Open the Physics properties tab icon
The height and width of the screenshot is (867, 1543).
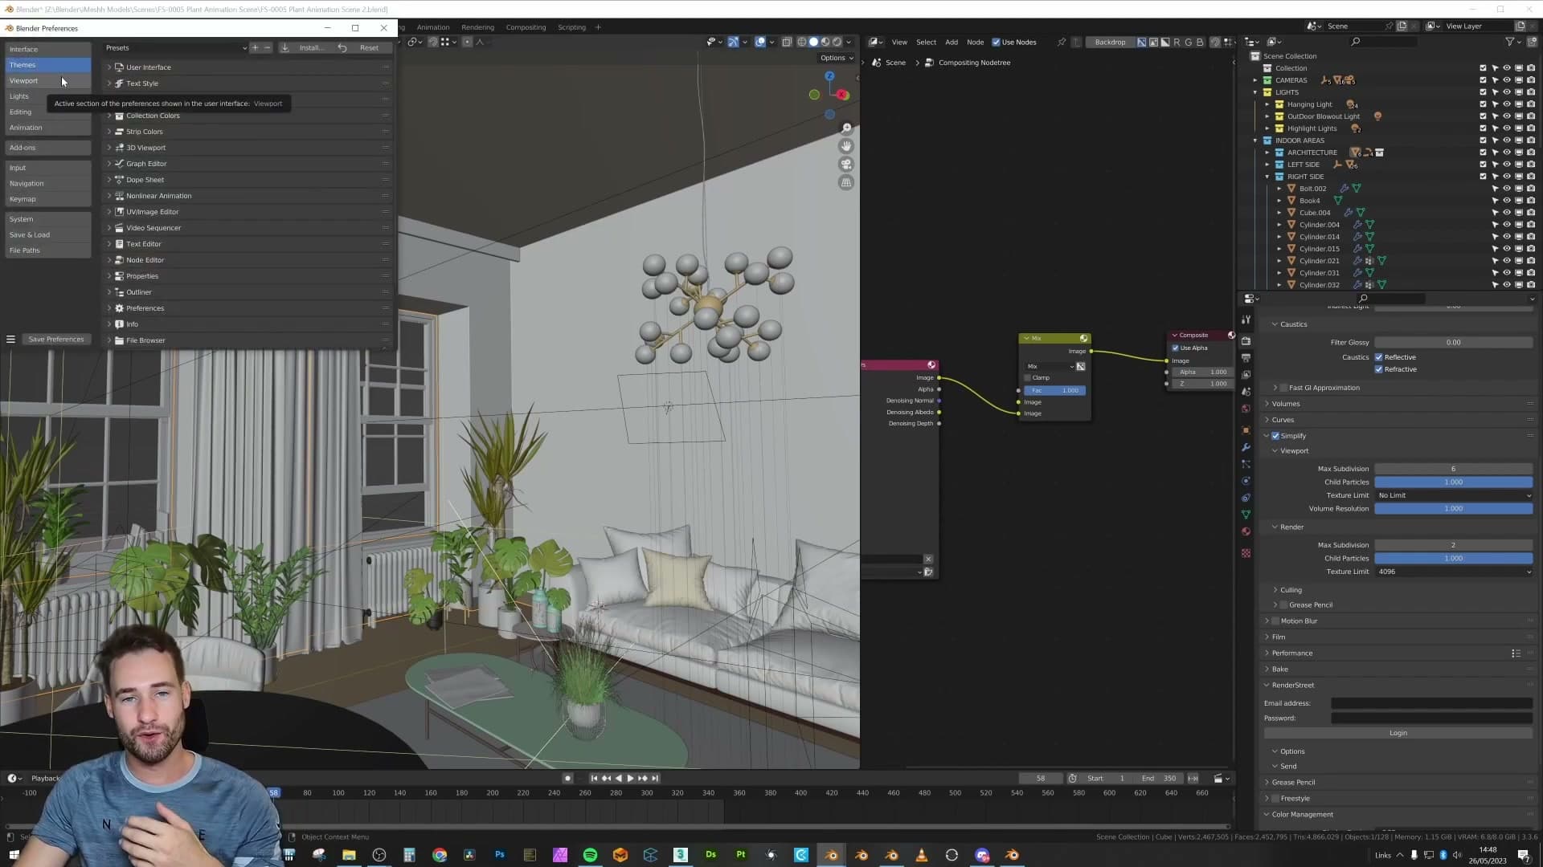tap(1246, 481)
